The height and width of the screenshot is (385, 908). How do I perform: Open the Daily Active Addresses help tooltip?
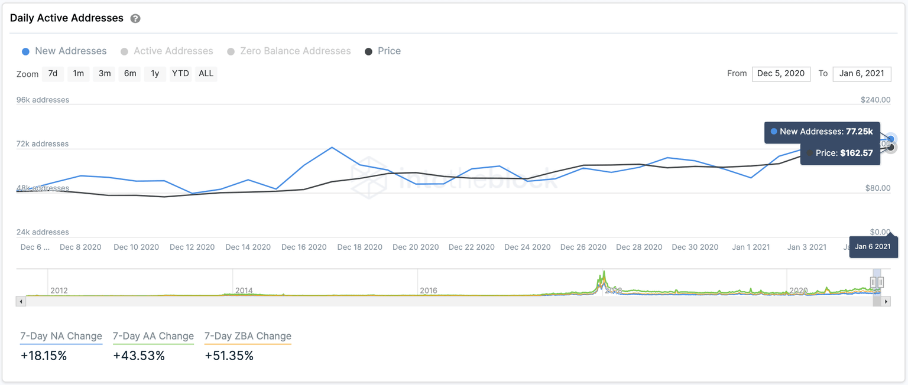click(x=135, y=18)
